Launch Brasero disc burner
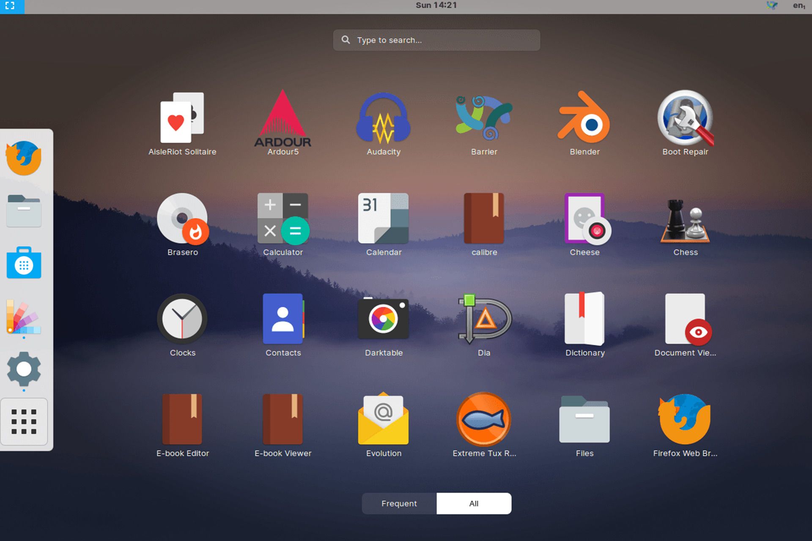812x541 pixels. [x=182, y=224]
